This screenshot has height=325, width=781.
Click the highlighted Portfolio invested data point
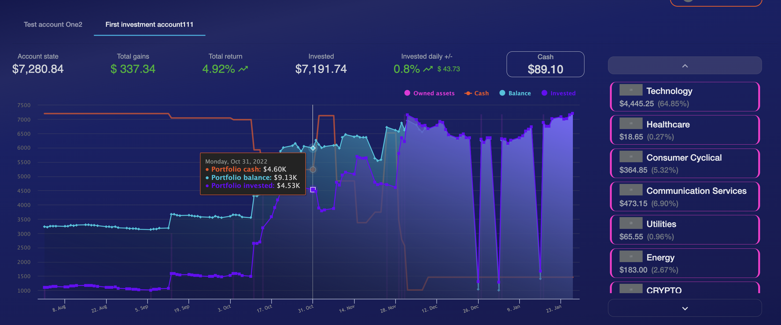(x=313, y=190)
